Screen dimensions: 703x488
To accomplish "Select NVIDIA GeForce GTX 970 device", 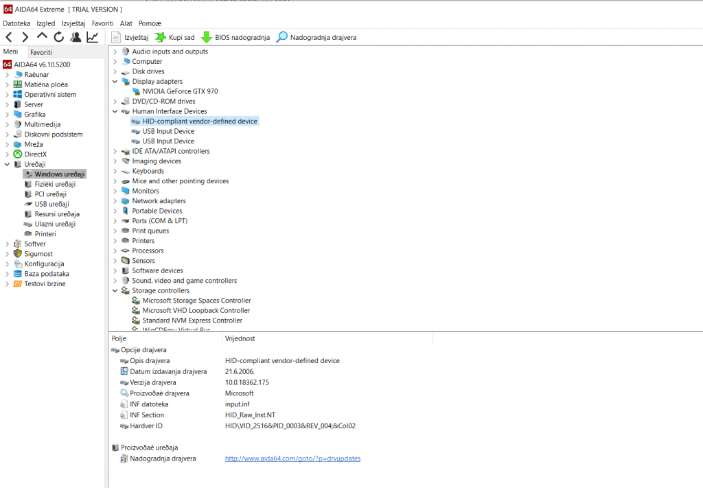I will pos(175,91).
